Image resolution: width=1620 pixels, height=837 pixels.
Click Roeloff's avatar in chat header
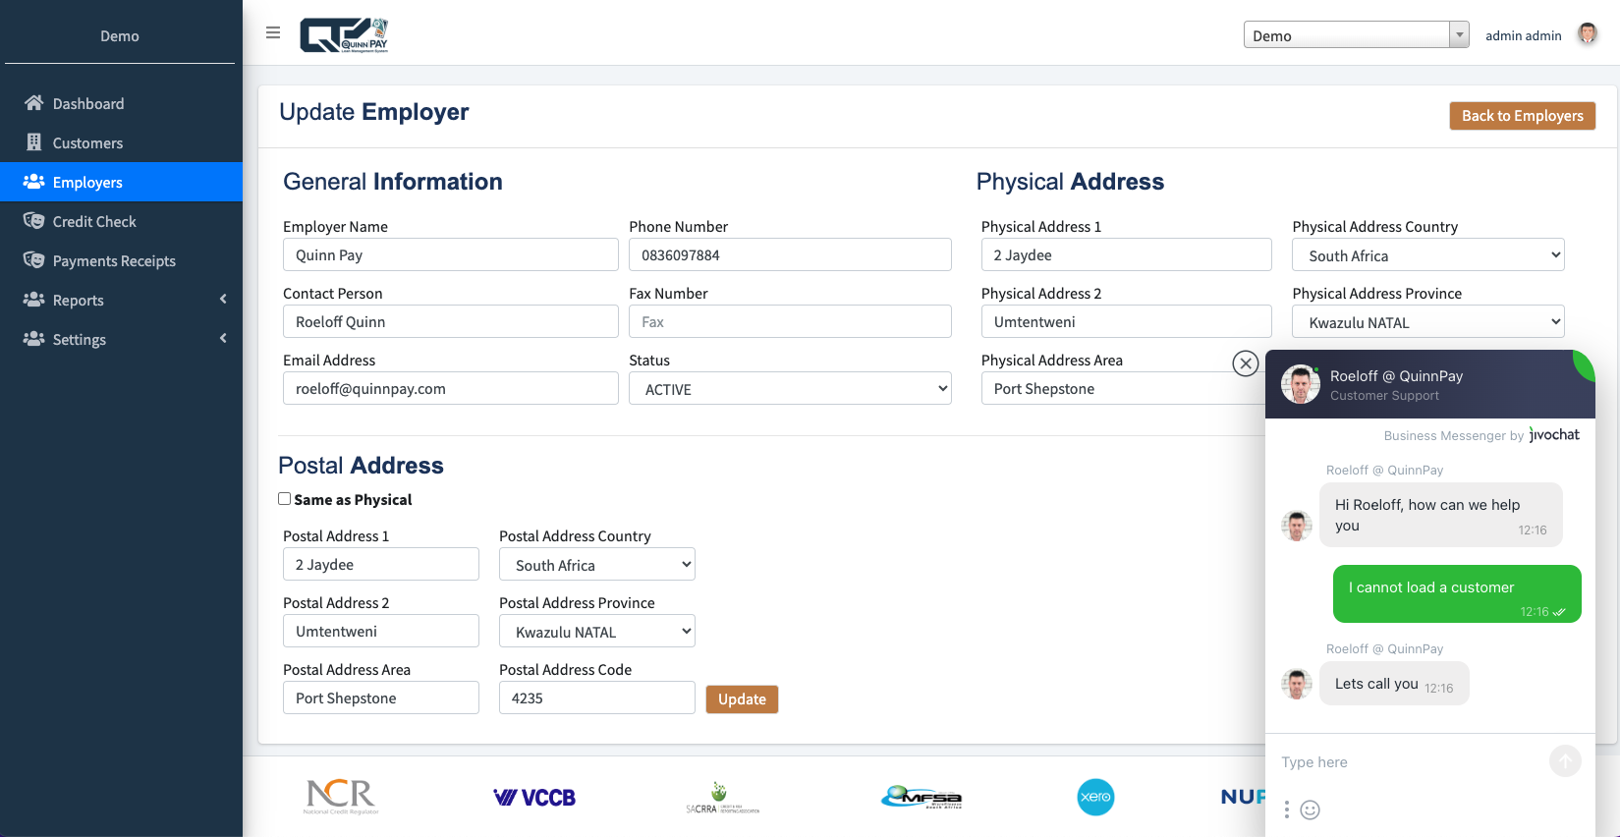point(1301,384)
